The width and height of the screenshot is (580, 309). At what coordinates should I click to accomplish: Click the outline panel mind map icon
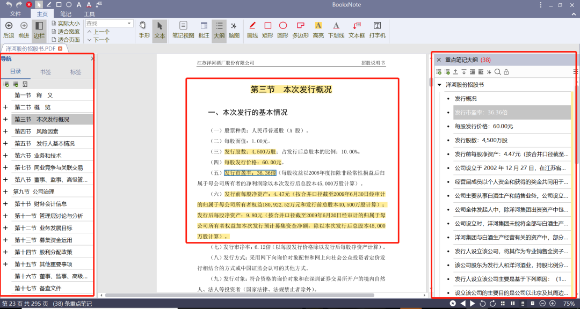pyautogui.click(x=489, y=72)
